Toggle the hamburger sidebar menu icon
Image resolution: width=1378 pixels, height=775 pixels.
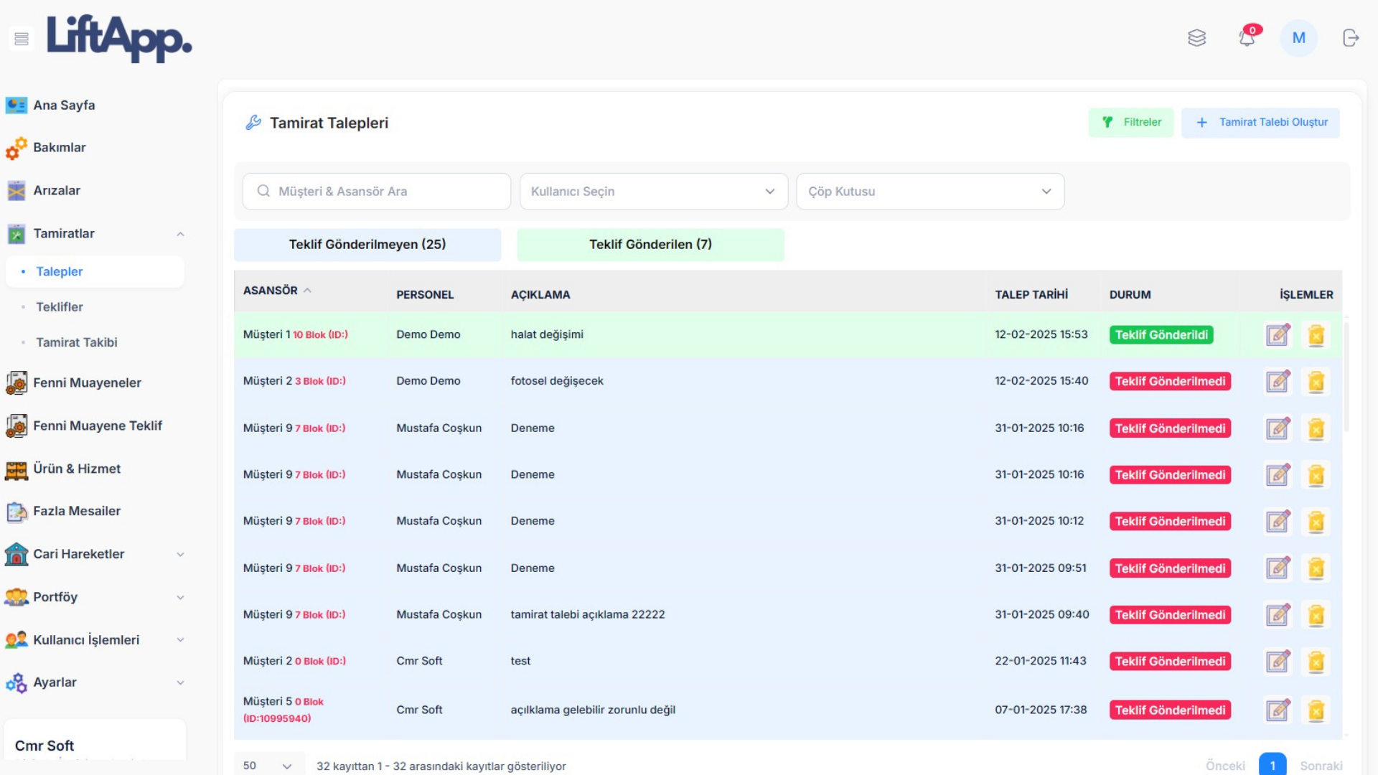(22, 39)
